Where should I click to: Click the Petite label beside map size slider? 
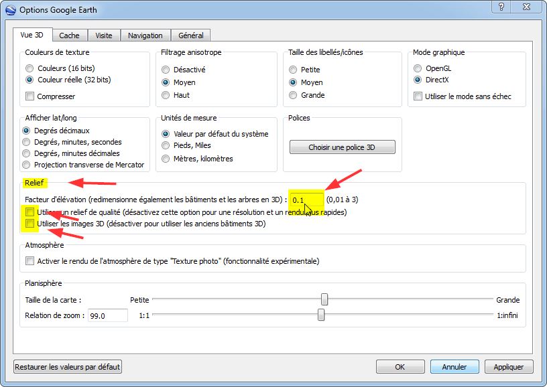[139, 300]
